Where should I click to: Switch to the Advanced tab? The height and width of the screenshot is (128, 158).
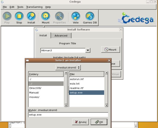pyautogui.click(x=61, y=36)
